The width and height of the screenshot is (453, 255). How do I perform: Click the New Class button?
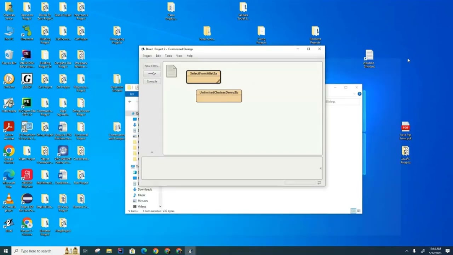[152, 66]
